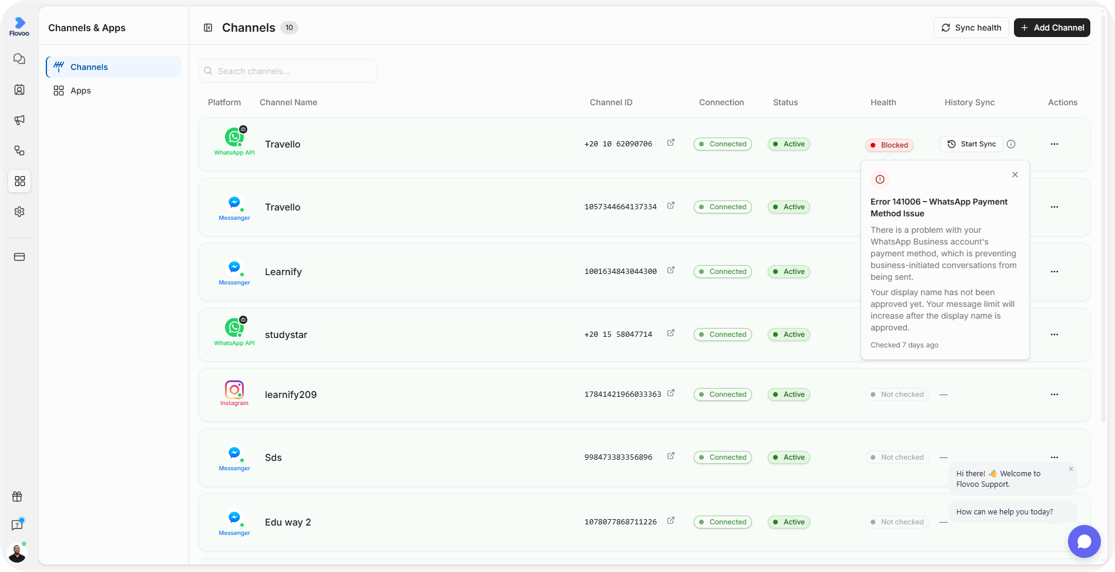Focus the Search channels field
The image size is (1115, 572).
(288, 71)
